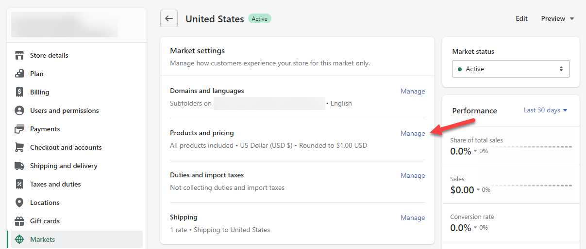Manage Domains and languages
586x249 pixels.
click(x=413, y=91)
